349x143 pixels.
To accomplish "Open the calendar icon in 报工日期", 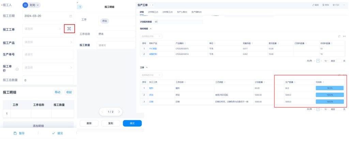I will [x=71, y=16].
